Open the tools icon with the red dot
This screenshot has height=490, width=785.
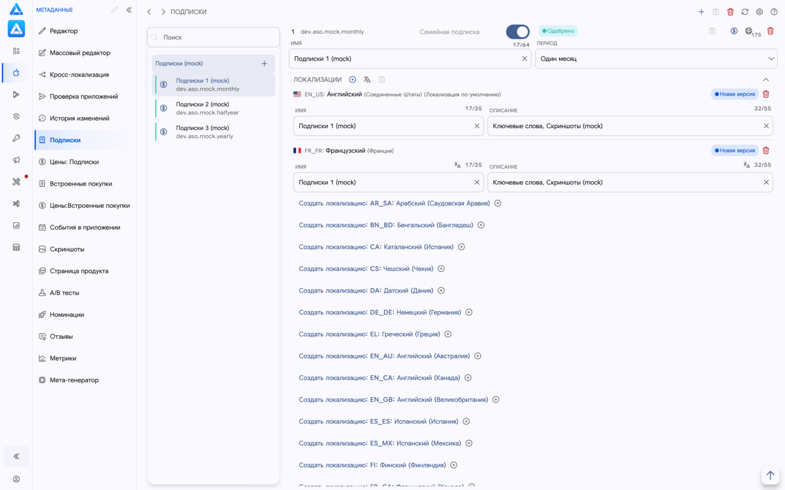(x=16, y=182)
